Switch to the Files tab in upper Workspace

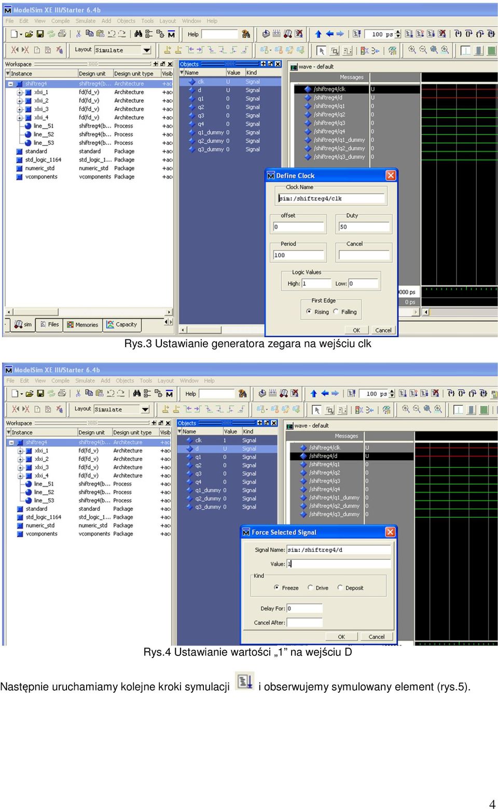49,324
